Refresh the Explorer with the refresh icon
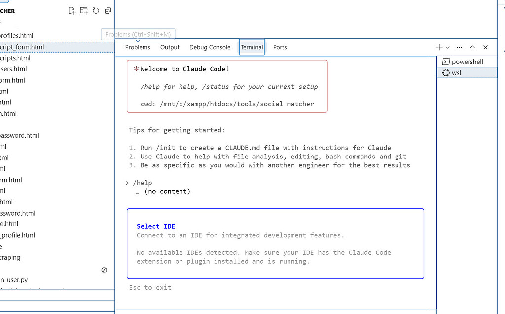The height and width of the screenshot is (314, 505). pyautogui.click(x=95, y=10)
